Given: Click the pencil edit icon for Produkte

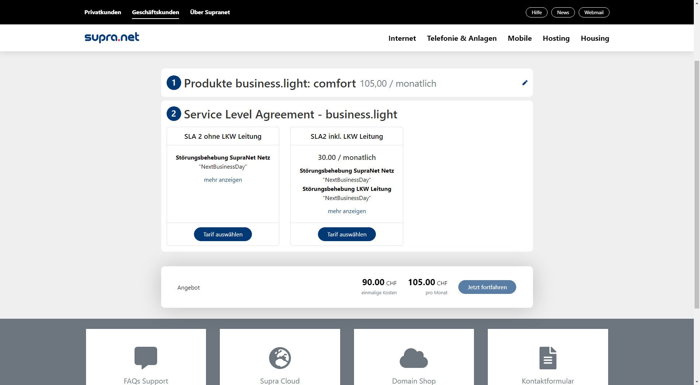Looking at the screenshot, I should [525, 83].
